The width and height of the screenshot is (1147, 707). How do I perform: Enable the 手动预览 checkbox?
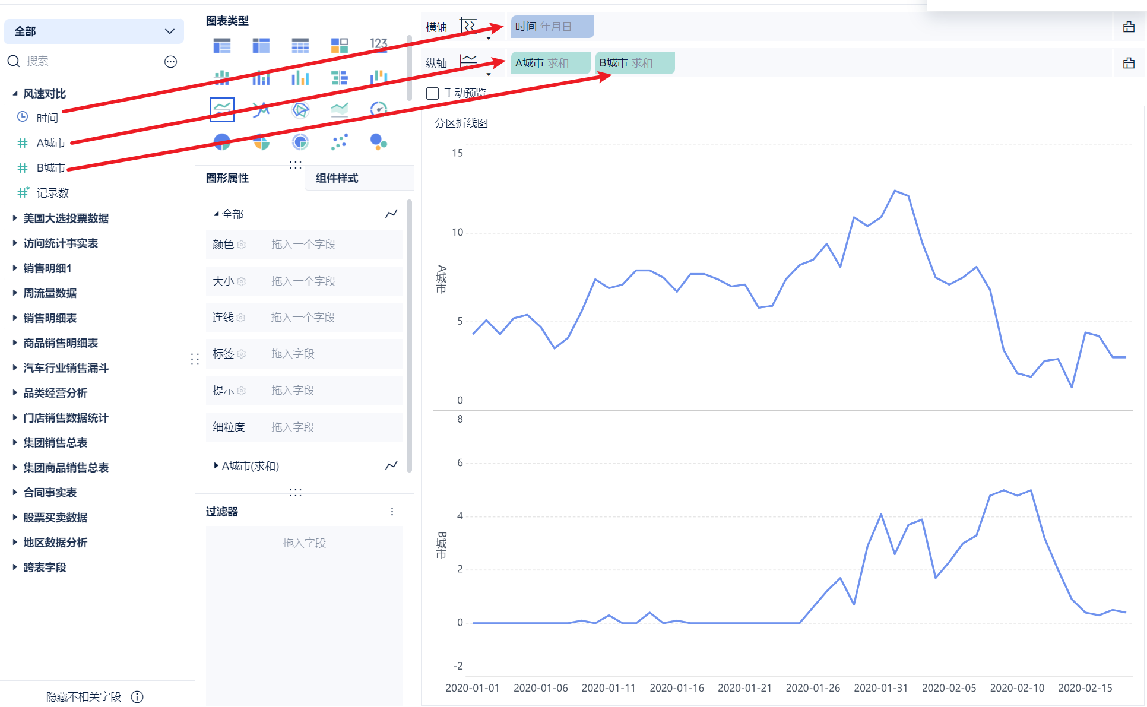click(x=433, y=93)
